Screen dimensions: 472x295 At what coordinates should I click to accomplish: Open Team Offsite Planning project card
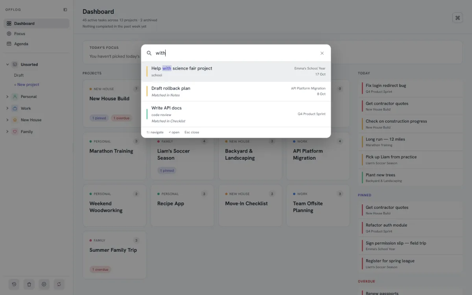pyautogui.click(x=318, y=206)
